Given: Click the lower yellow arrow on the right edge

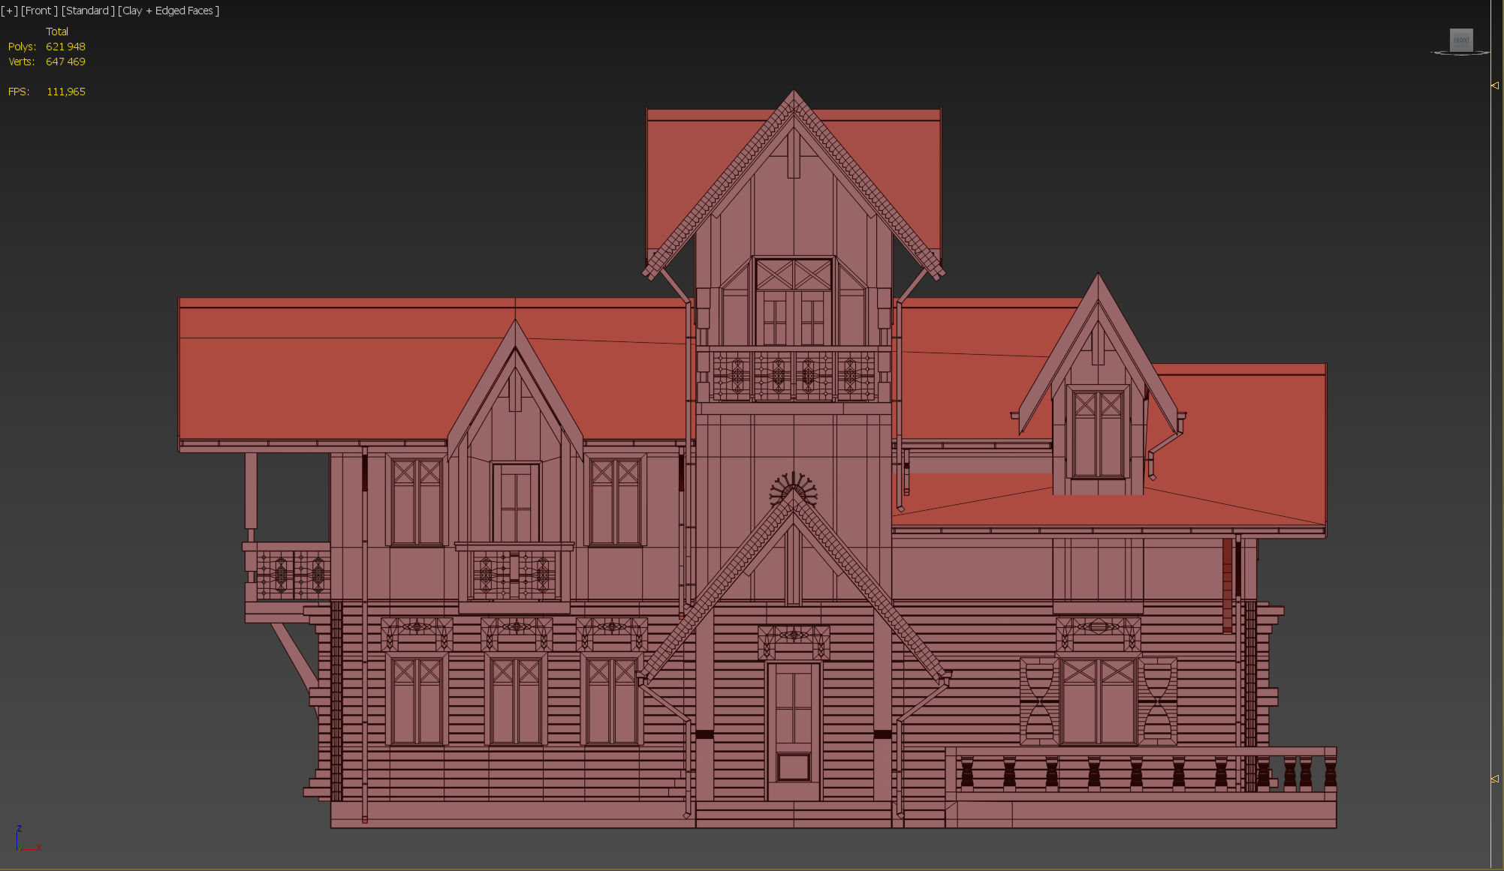Looking at the screenshot, I should [1495, 779].
